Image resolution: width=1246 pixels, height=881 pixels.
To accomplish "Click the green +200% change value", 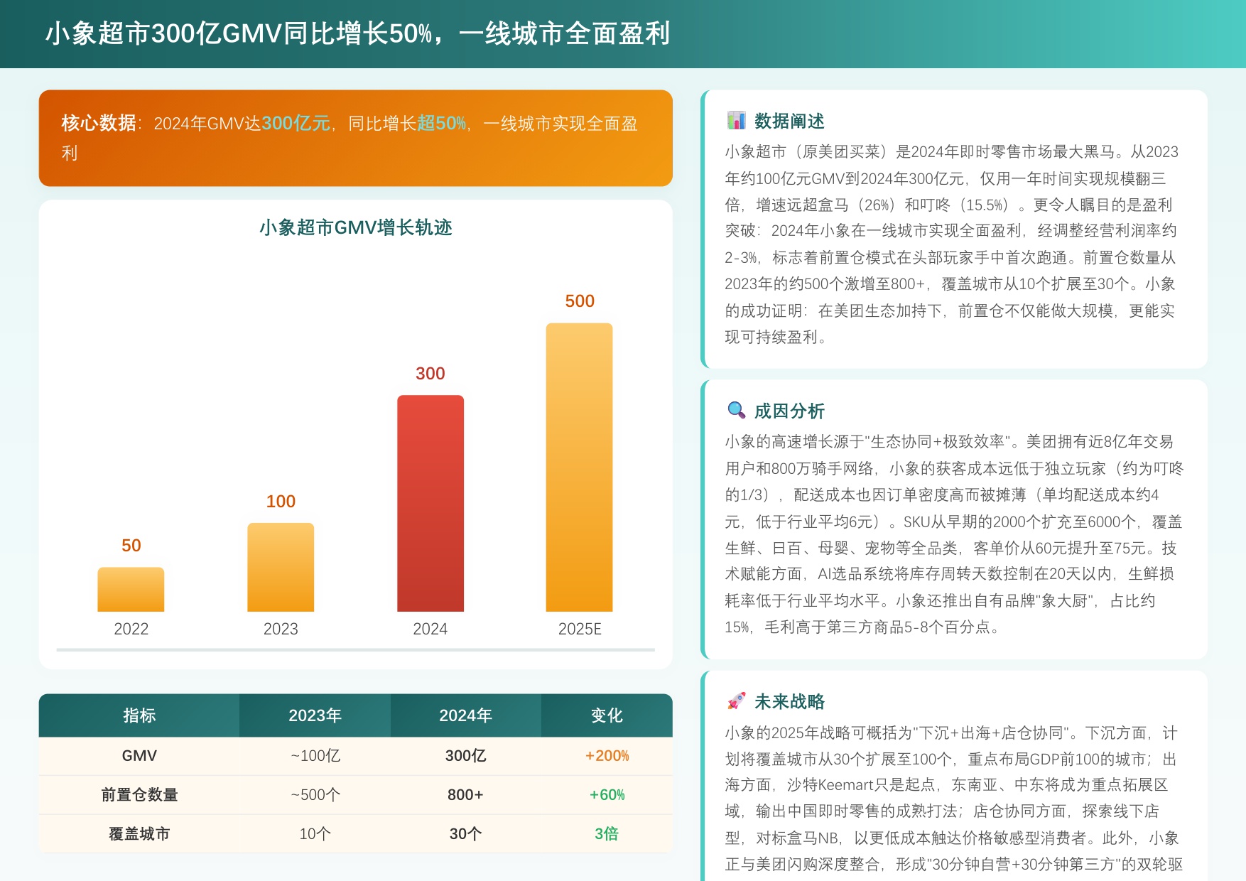I will click(606, 755).
